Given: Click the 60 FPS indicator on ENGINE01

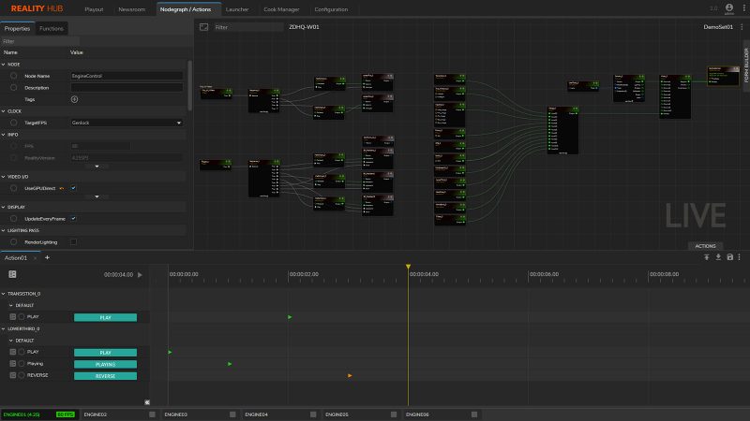Looking at the screenshot, I should (x=66, y=414).
